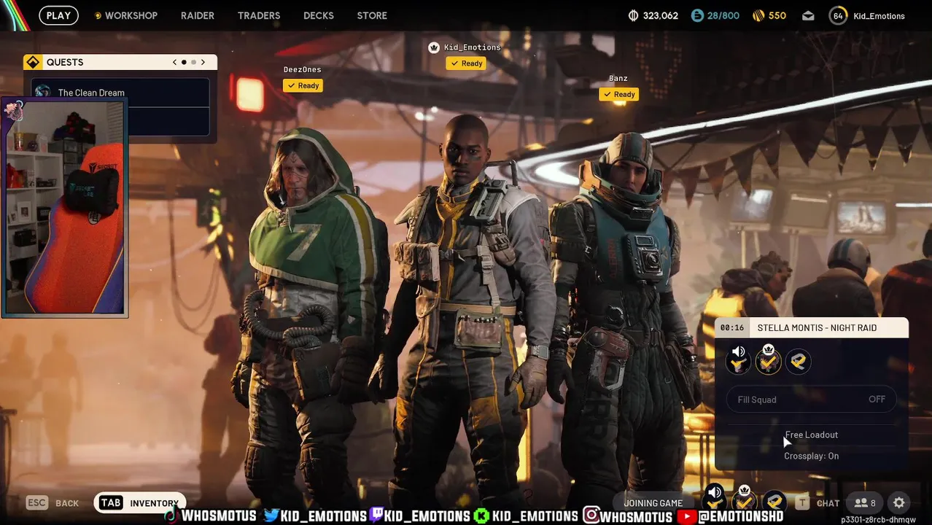Click the Crossplay: On setting
Viewport: 932px width, 525px height.
(x=811, y=456)
